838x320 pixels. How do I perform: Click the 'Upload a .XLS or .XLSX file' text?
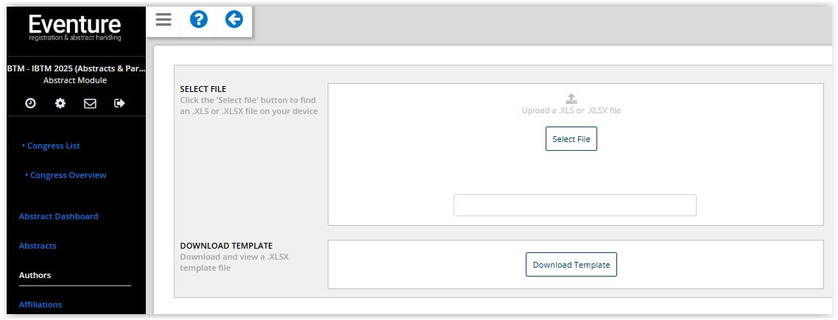(x=571, y=110)
